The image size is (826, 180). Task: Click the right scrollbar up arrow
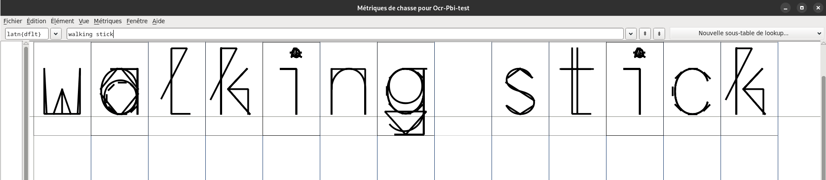click(823, 43)
